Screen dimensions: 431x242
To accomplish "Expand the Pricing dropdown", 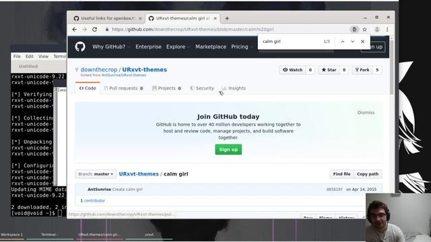I will [x=242, y=46].
